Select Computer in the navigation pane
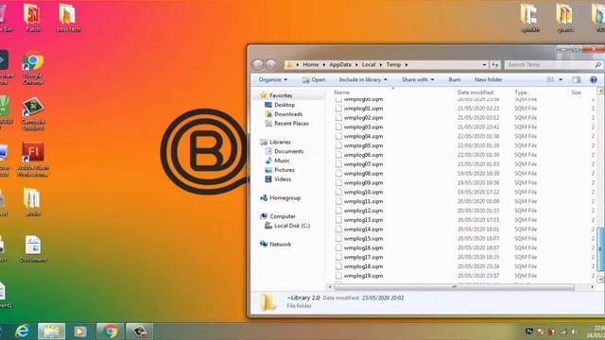The width and height of the screenshot is (605, 340). [x=283, y=216]
